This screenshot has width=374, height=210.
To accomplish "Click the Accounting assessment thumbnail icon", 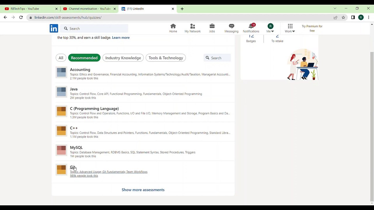I will point(61,72).
